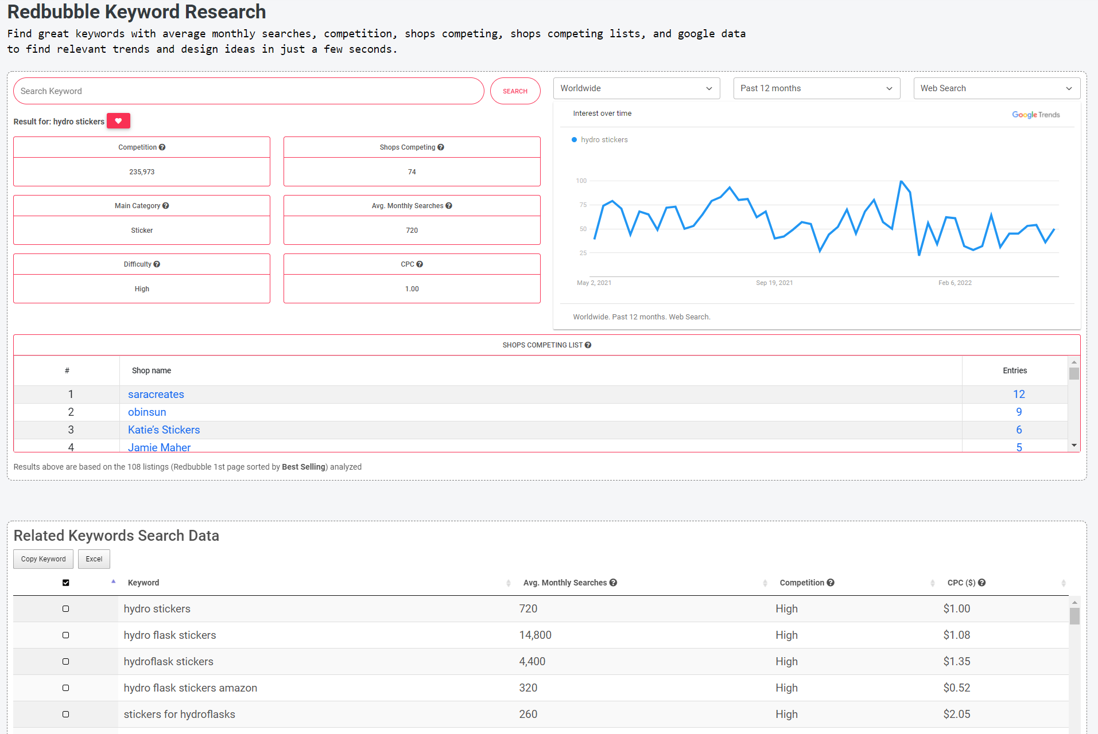Export keywords with Excel button
The height and width of the screenshot is (734, 1098).
click(94, 559)
